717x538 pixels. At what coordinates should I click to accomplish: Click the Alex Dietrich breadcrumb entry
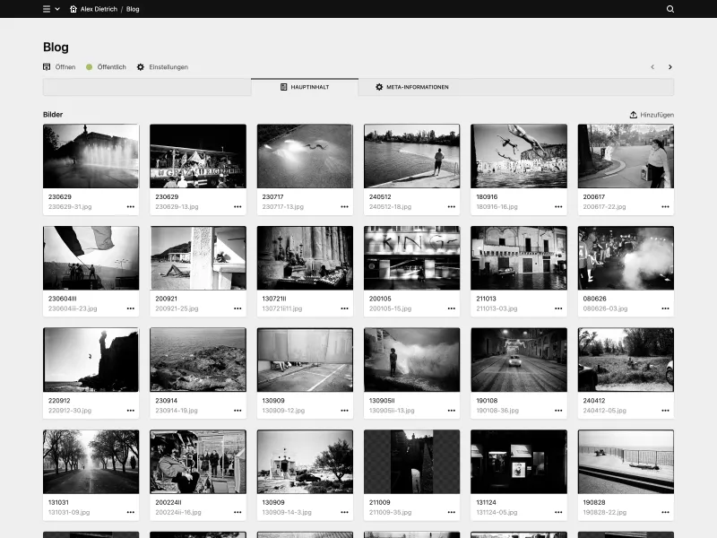[98, 9]
